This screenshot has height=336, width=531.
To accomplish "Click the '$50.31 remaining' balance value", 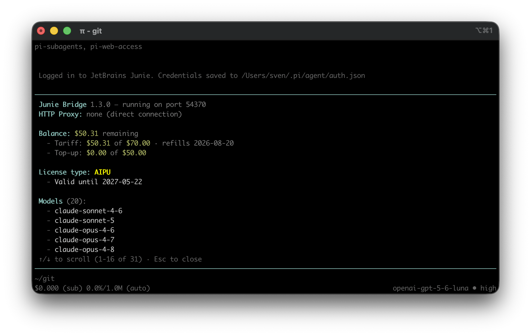I will coord(106,134).
